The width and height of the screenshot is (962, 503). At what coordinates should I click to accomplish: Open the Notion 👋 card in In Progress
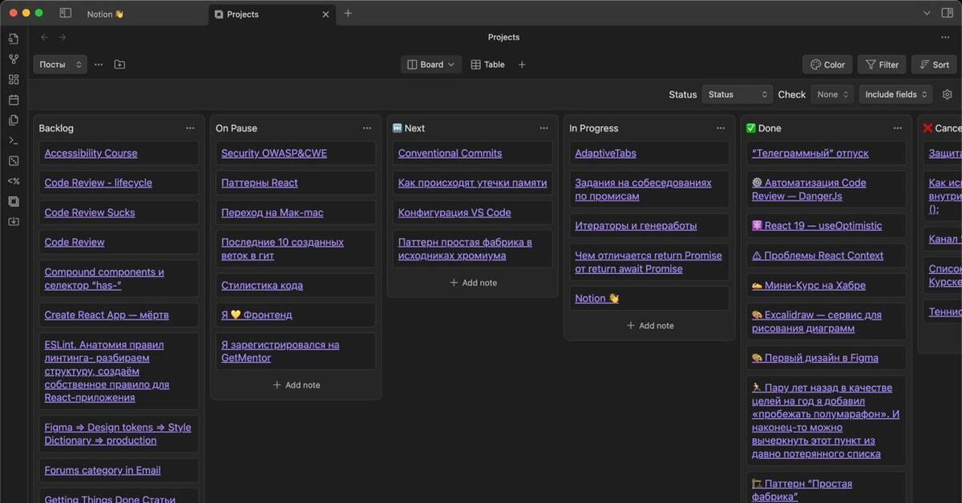597,298
